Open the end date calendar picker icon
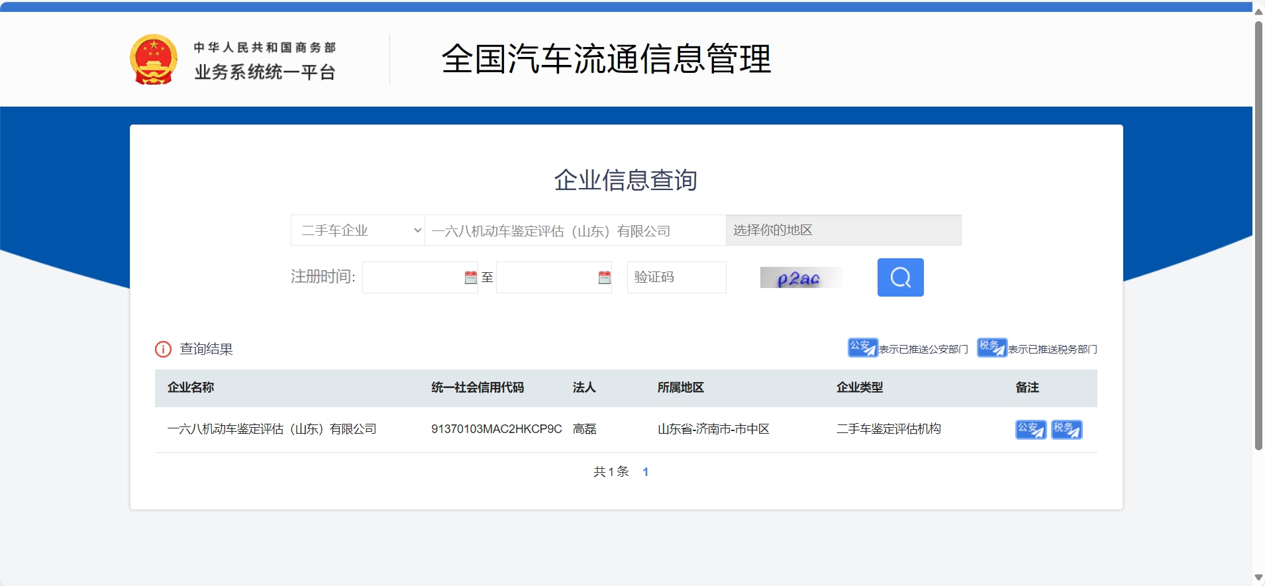This screenshot has width=1265, height=586. pyautogui.click(x=604, y=278)
